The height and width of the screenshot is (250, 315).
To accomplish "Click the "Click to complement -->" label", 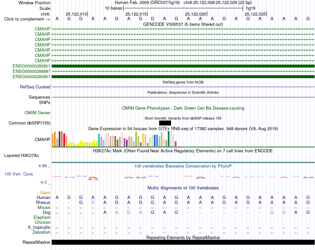I will pos(27,19).
